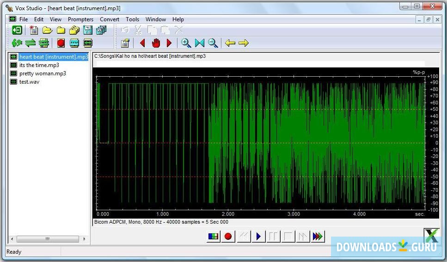Viewport: 447px width, 262px height.
Task: Click the green dollar-note convert icon
Action: [x=17, y=43]
